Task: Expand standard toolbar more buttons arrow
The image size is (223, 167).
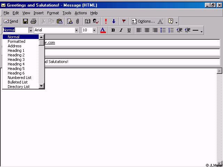Action: (177, 23)
